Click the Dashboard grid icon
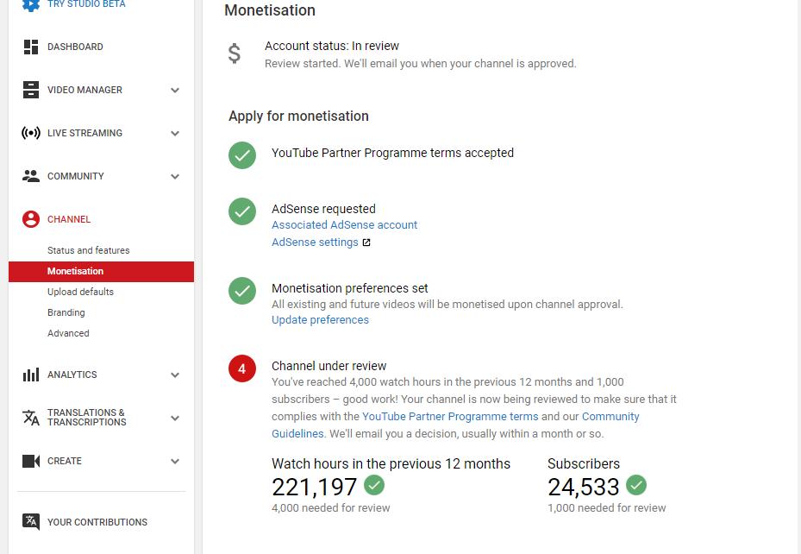The width and height of the screenshot is (801, 554). point(31,47)
